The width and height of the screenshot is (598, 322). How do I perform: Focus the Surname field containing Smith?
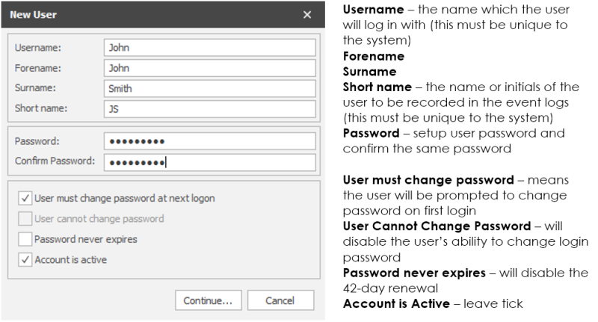[209, 88]
